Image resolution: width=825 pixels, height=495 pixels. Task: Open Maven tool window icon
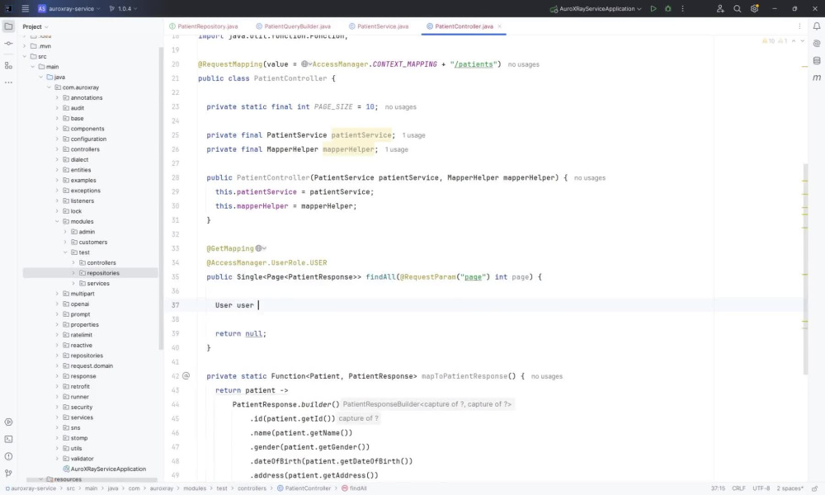817,78
